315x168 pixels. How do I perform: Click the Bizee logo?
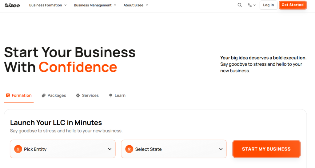(12, 5)
